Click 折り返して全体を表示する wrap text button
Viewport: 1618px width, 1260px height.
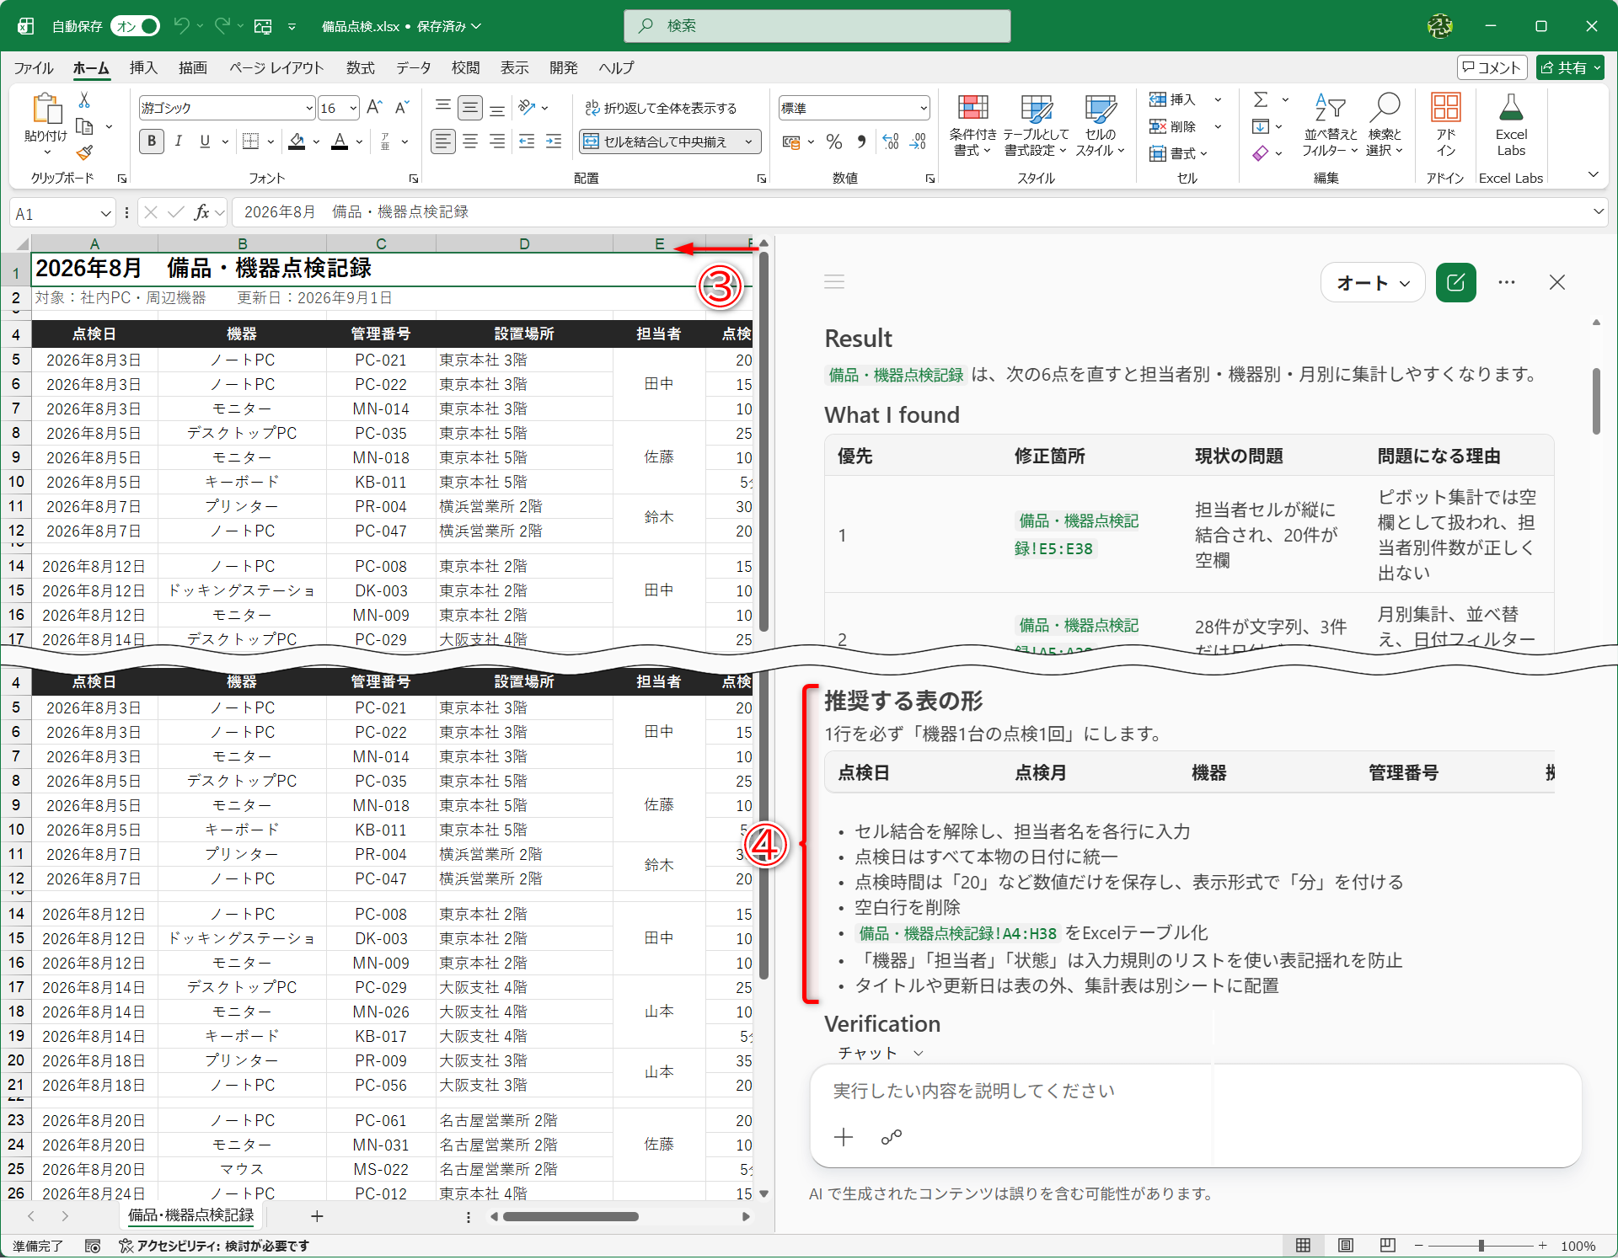(x=661, y=108)
